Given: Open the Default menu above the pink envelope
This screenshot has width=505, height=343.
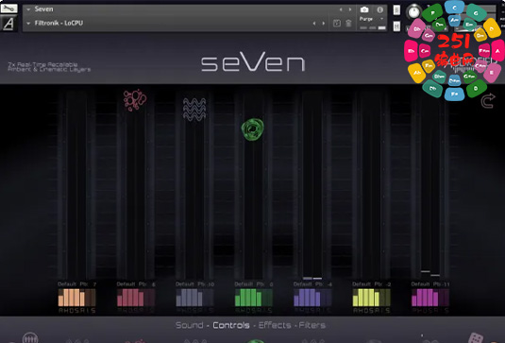Looking at the screenshot, I should (x=126, y=284).
